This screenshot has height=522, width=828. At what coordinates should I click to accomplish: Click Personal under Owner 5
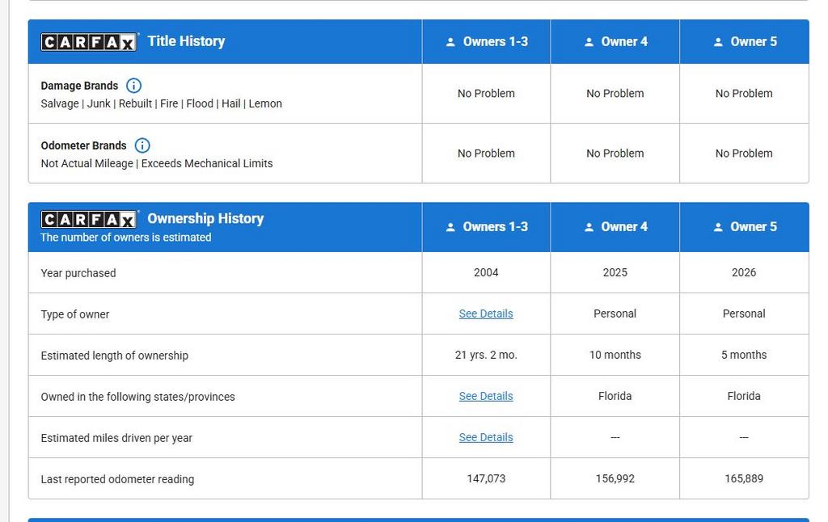tap(744, 314)
